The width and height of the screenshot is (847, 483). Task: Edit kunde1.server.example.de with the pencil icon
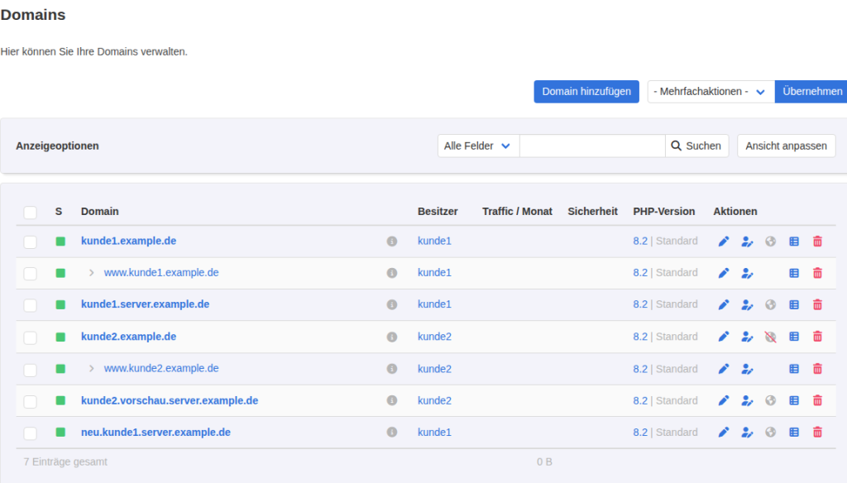(x=723, y=304)
